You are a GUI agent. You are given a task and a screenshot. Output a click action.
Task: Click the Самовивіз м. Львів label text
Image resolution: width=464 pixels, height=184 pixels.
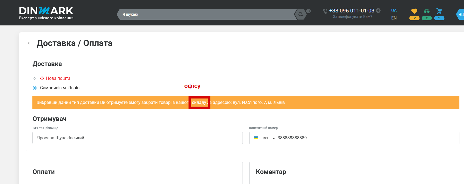pos(60,88)
